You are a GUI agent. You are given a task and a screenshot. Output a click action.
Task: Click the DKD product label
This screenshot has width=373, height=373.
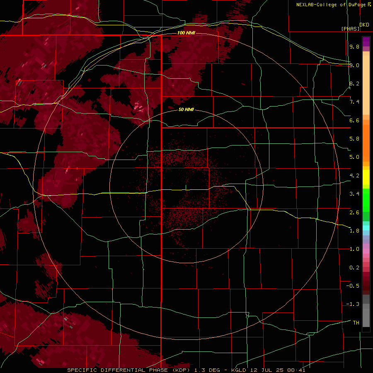364,25
